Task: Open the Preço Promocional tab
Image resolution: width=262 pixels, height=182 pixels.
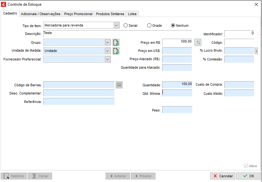Action: click(78, 14)
